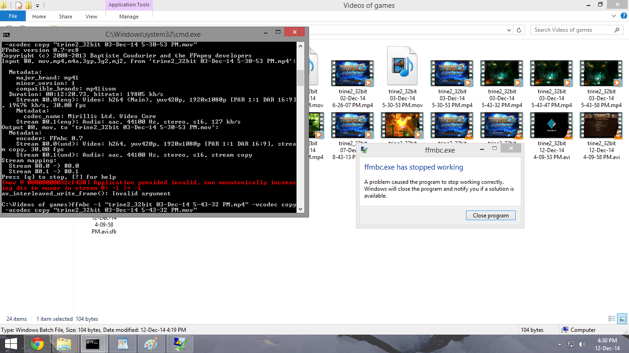Open Explorer Help question mark icon

tap(624, 16)
